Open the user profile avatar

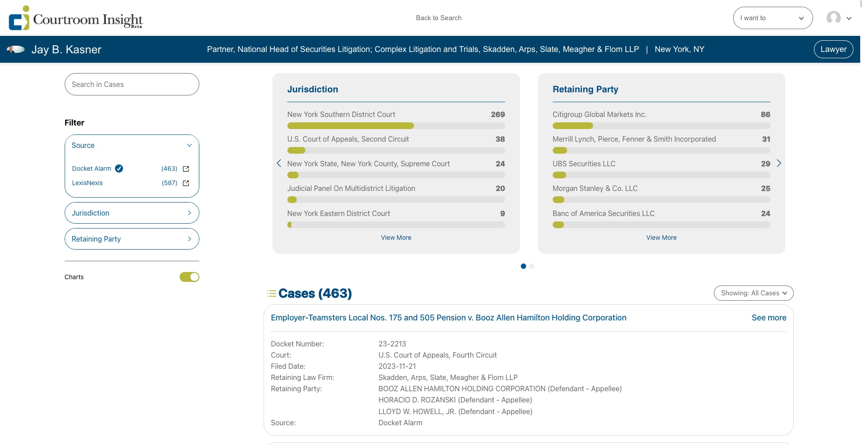point(834,18)
